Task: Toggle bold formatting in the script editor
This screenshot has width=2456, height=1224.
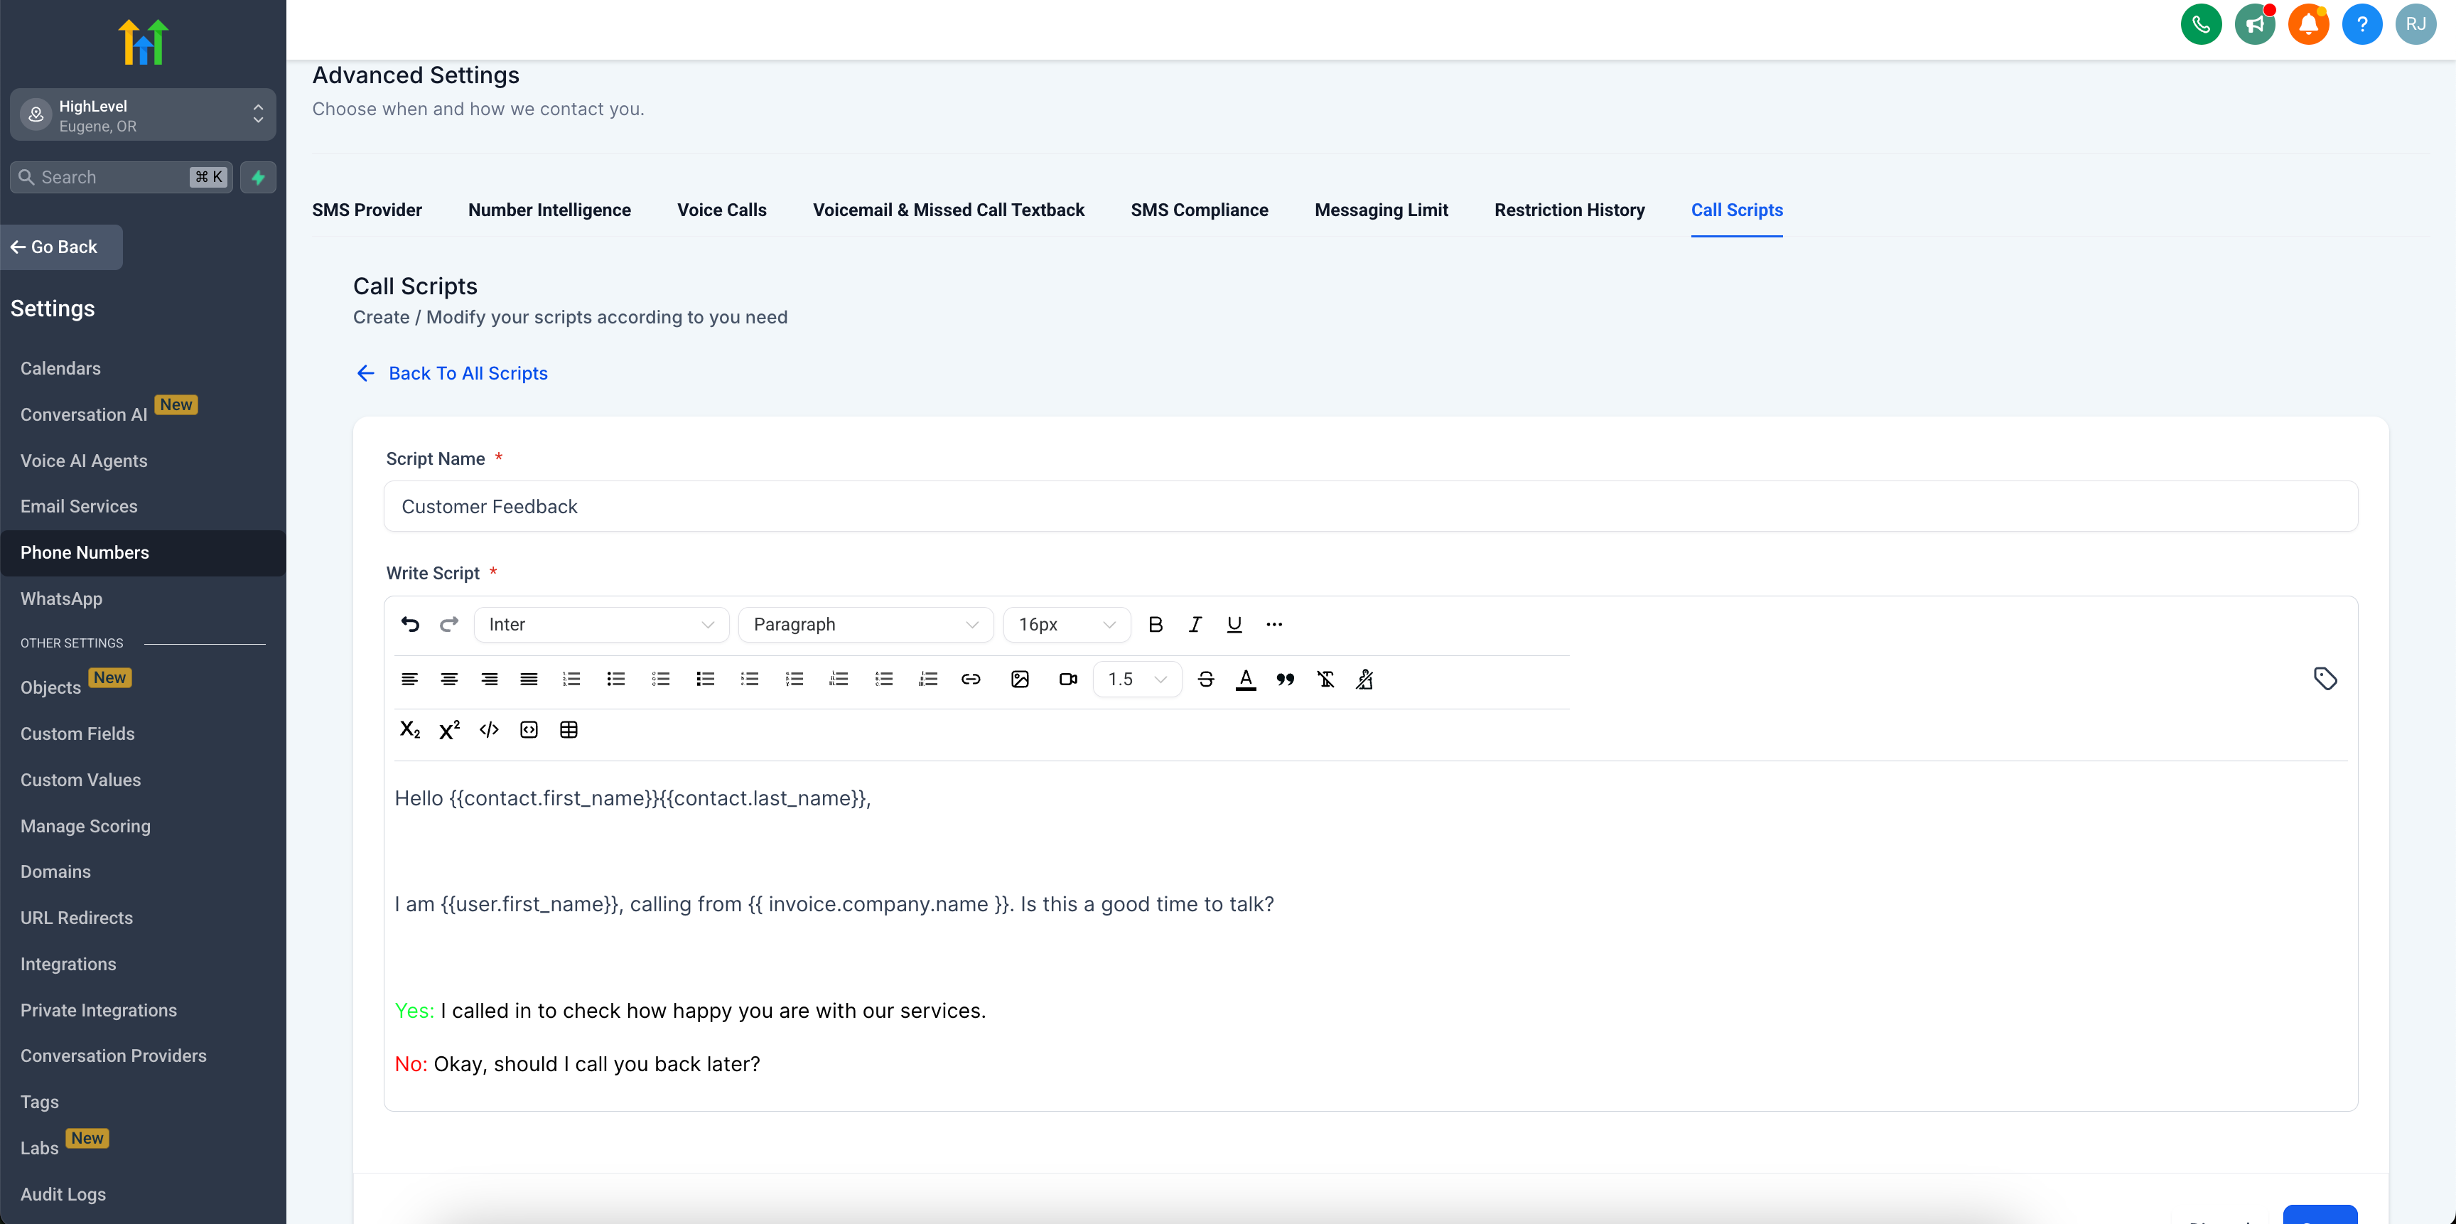Action: [x=1156, y=624]
